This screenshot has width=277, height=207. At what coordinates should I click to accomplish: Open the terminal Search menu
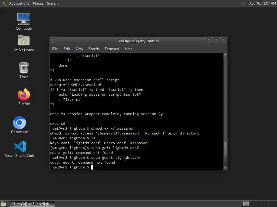click(x=94, y=49)
